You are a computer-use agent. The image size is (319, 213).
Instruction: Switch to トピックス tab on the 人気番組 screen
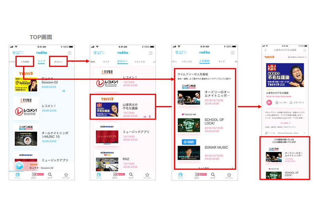187,61
